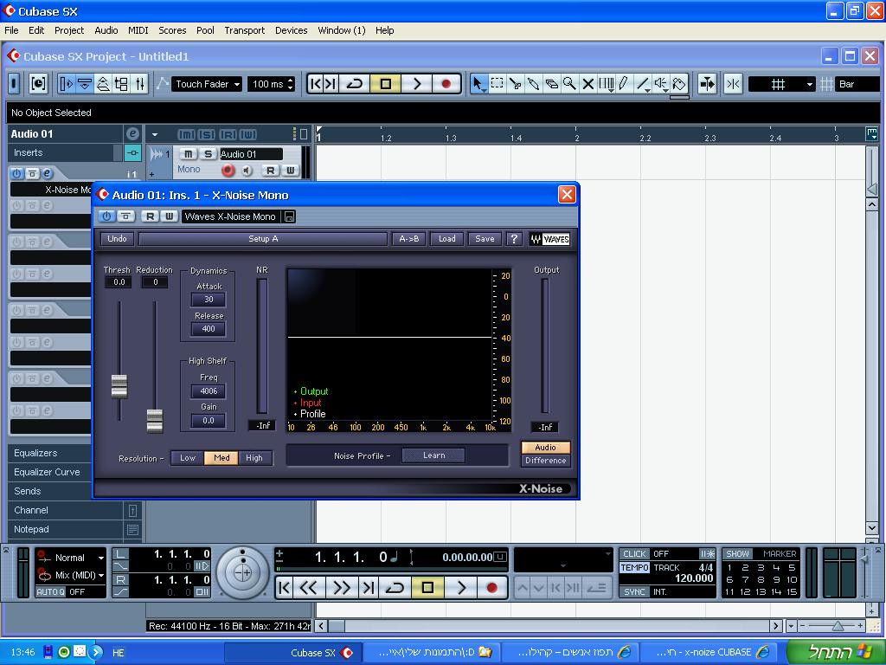This screenshot has height=665, width=886.
Task: Toggle toolbar Cycle loop button
Action: pos(354,84)
